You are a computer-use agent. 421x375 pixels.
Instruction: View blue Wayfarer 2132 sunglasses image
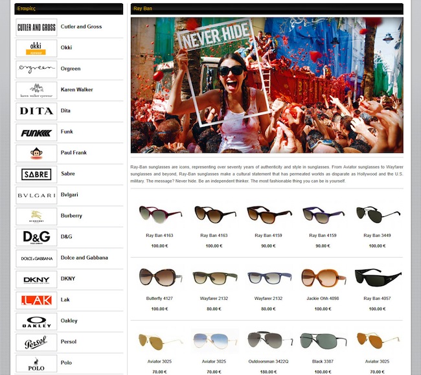click(269, 277)
